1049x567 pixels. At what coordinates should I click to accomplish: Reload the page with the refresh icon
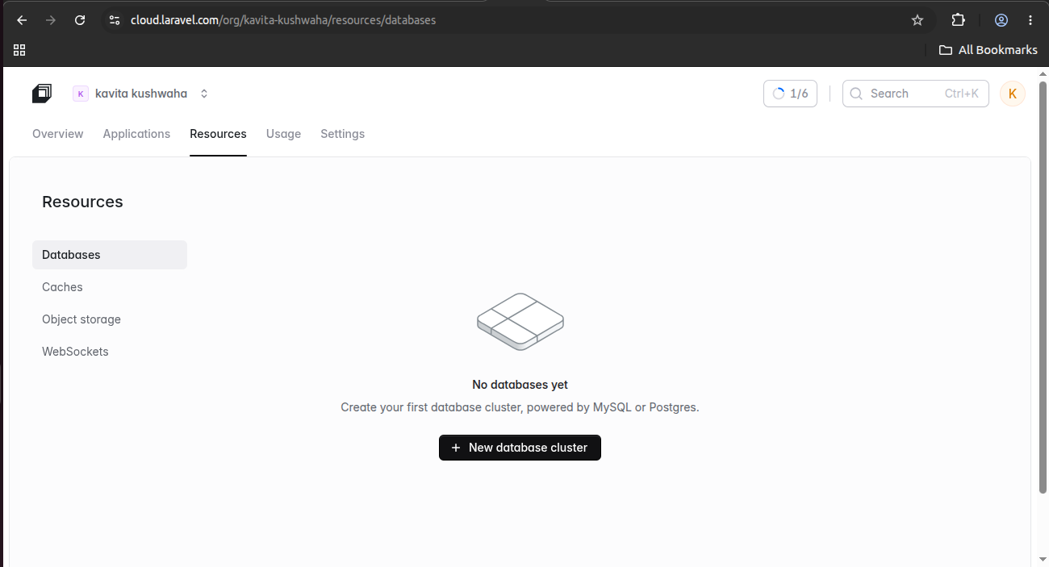click(x=80, y=20)
